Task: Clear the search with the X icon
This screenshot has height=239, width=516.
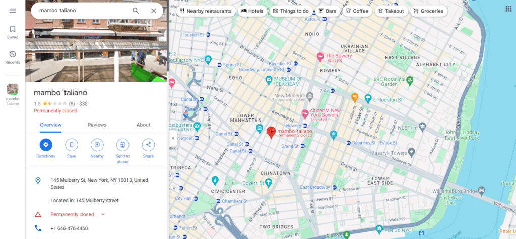Action: (x=154, y=11)
